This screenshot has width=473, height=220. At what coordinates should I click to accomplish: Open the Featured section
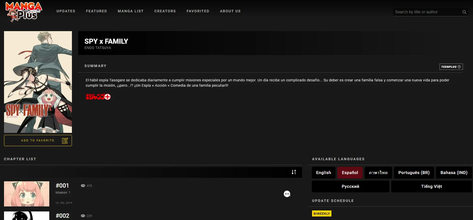click(x=97, y=11)
